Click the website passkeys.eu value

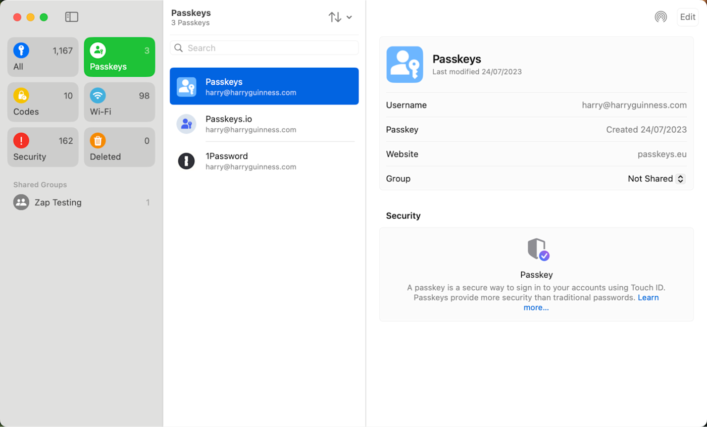pos(662,154)
